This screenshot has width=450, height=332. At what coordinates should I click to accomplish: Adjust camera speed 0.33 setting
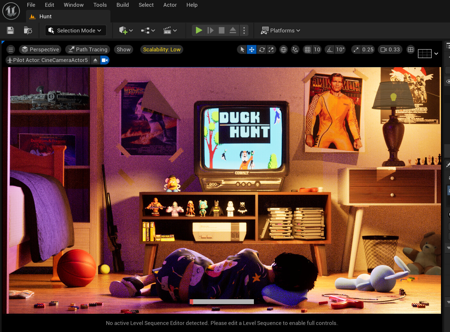(390, 49)
